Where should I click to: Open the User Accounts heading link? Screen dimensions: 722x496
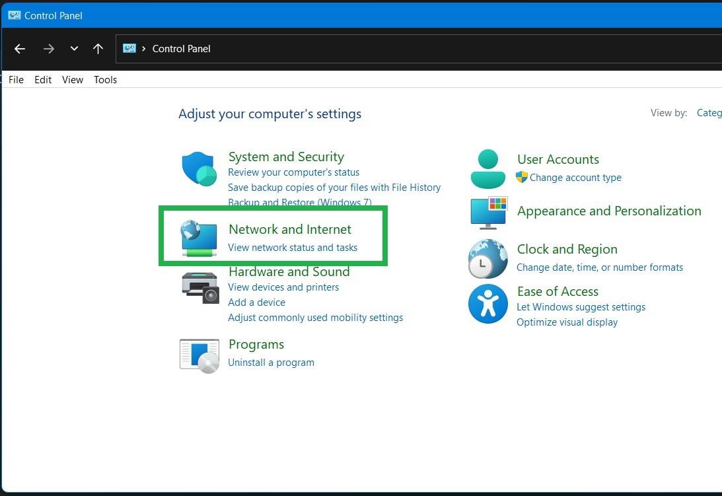558,159
